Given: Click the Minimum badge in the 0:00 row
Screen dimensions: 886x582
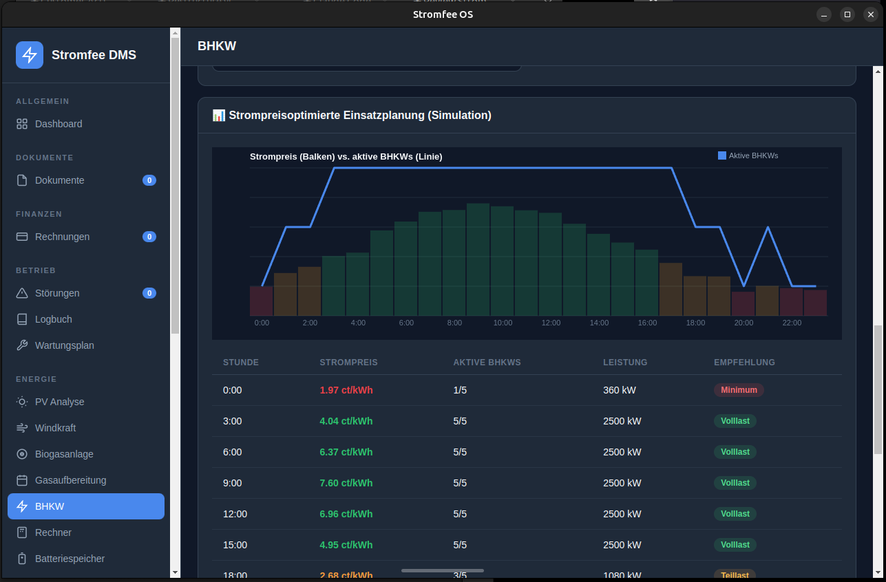Looking at the screenshot, I should (739, 390).
